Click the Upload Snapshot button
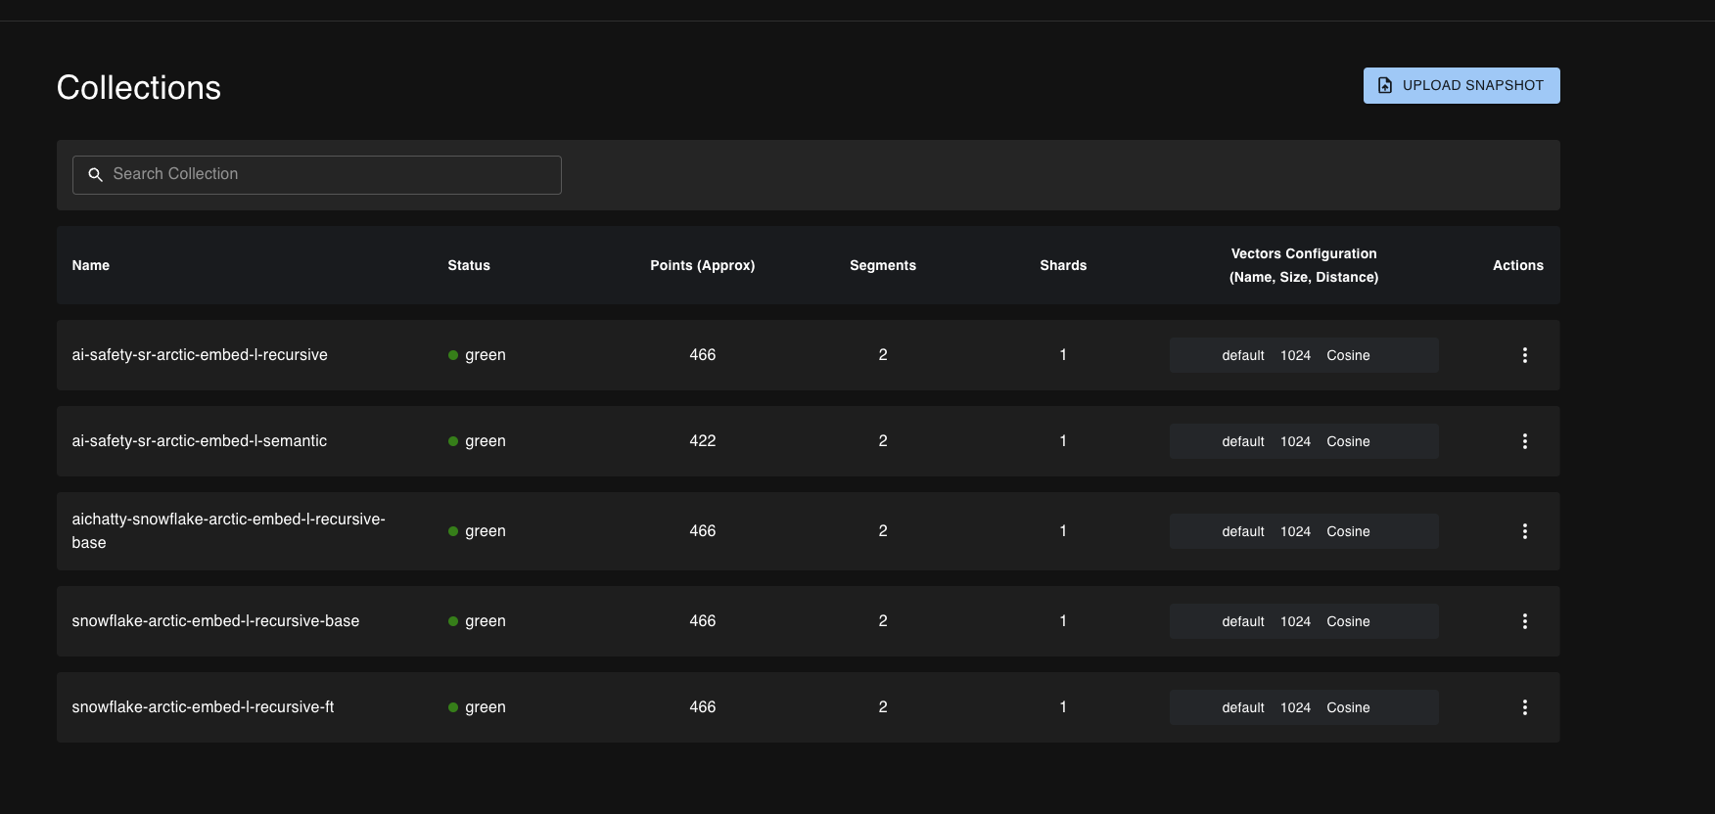The height and width of the screenshot is (814, 1715). 1460,86
